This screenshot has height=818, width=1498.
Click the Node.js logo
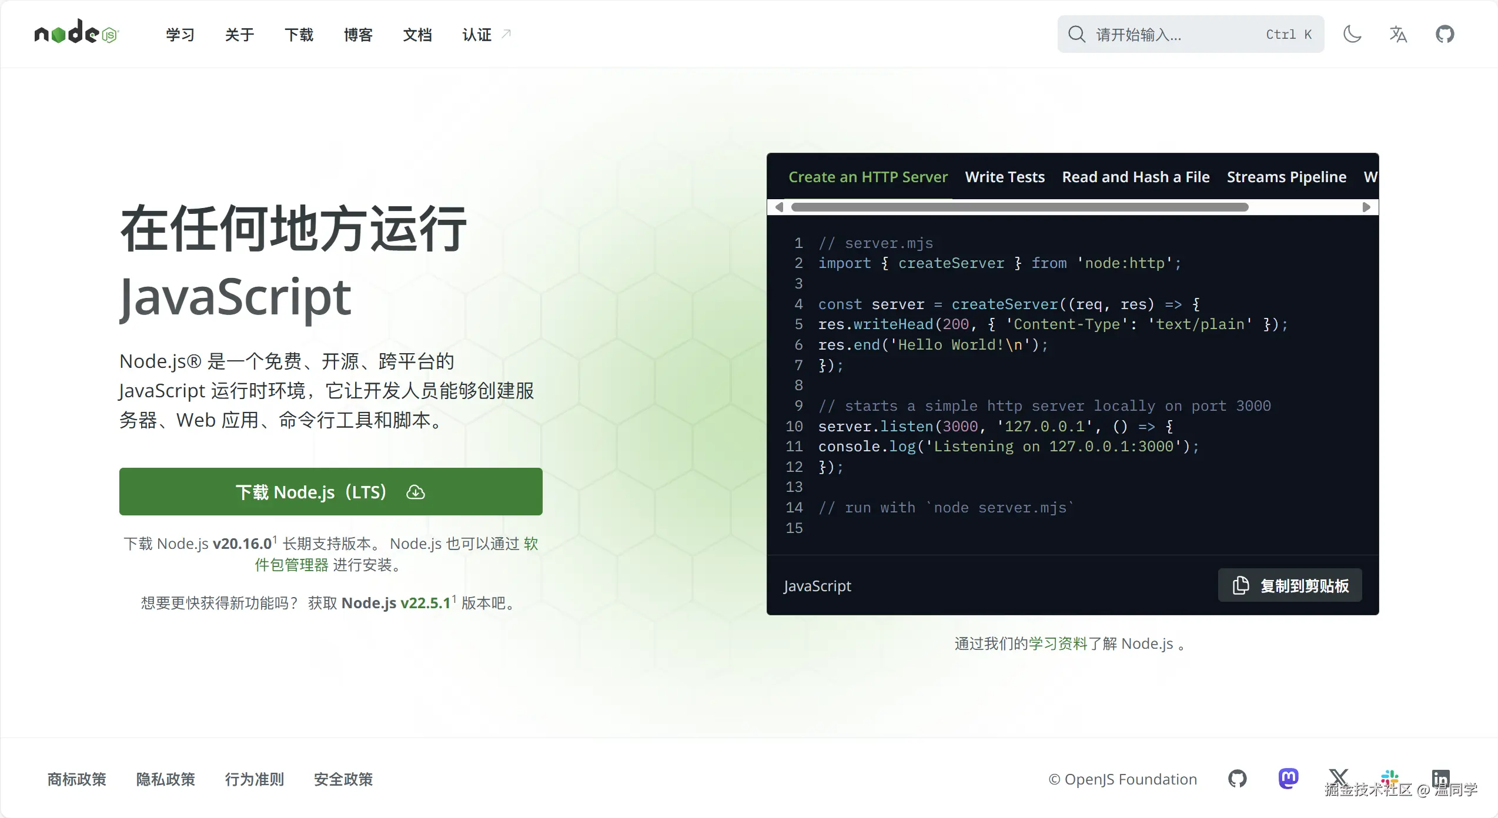click(x=75, y=32)
